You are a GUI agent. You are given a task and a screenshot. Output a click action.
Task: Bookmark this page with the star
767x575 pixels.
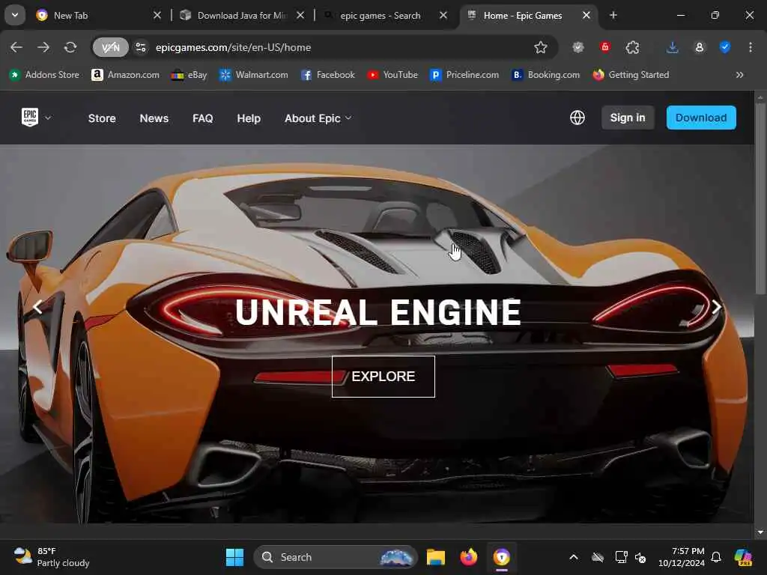(x=541, y=47)
